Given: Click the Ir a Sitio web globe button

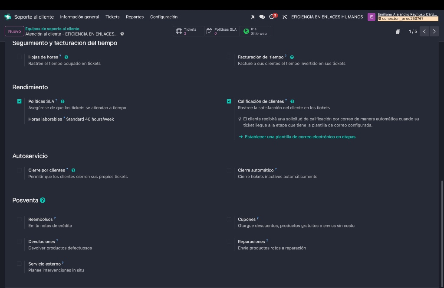Looking at the screenshot, I should coord(256,31).
